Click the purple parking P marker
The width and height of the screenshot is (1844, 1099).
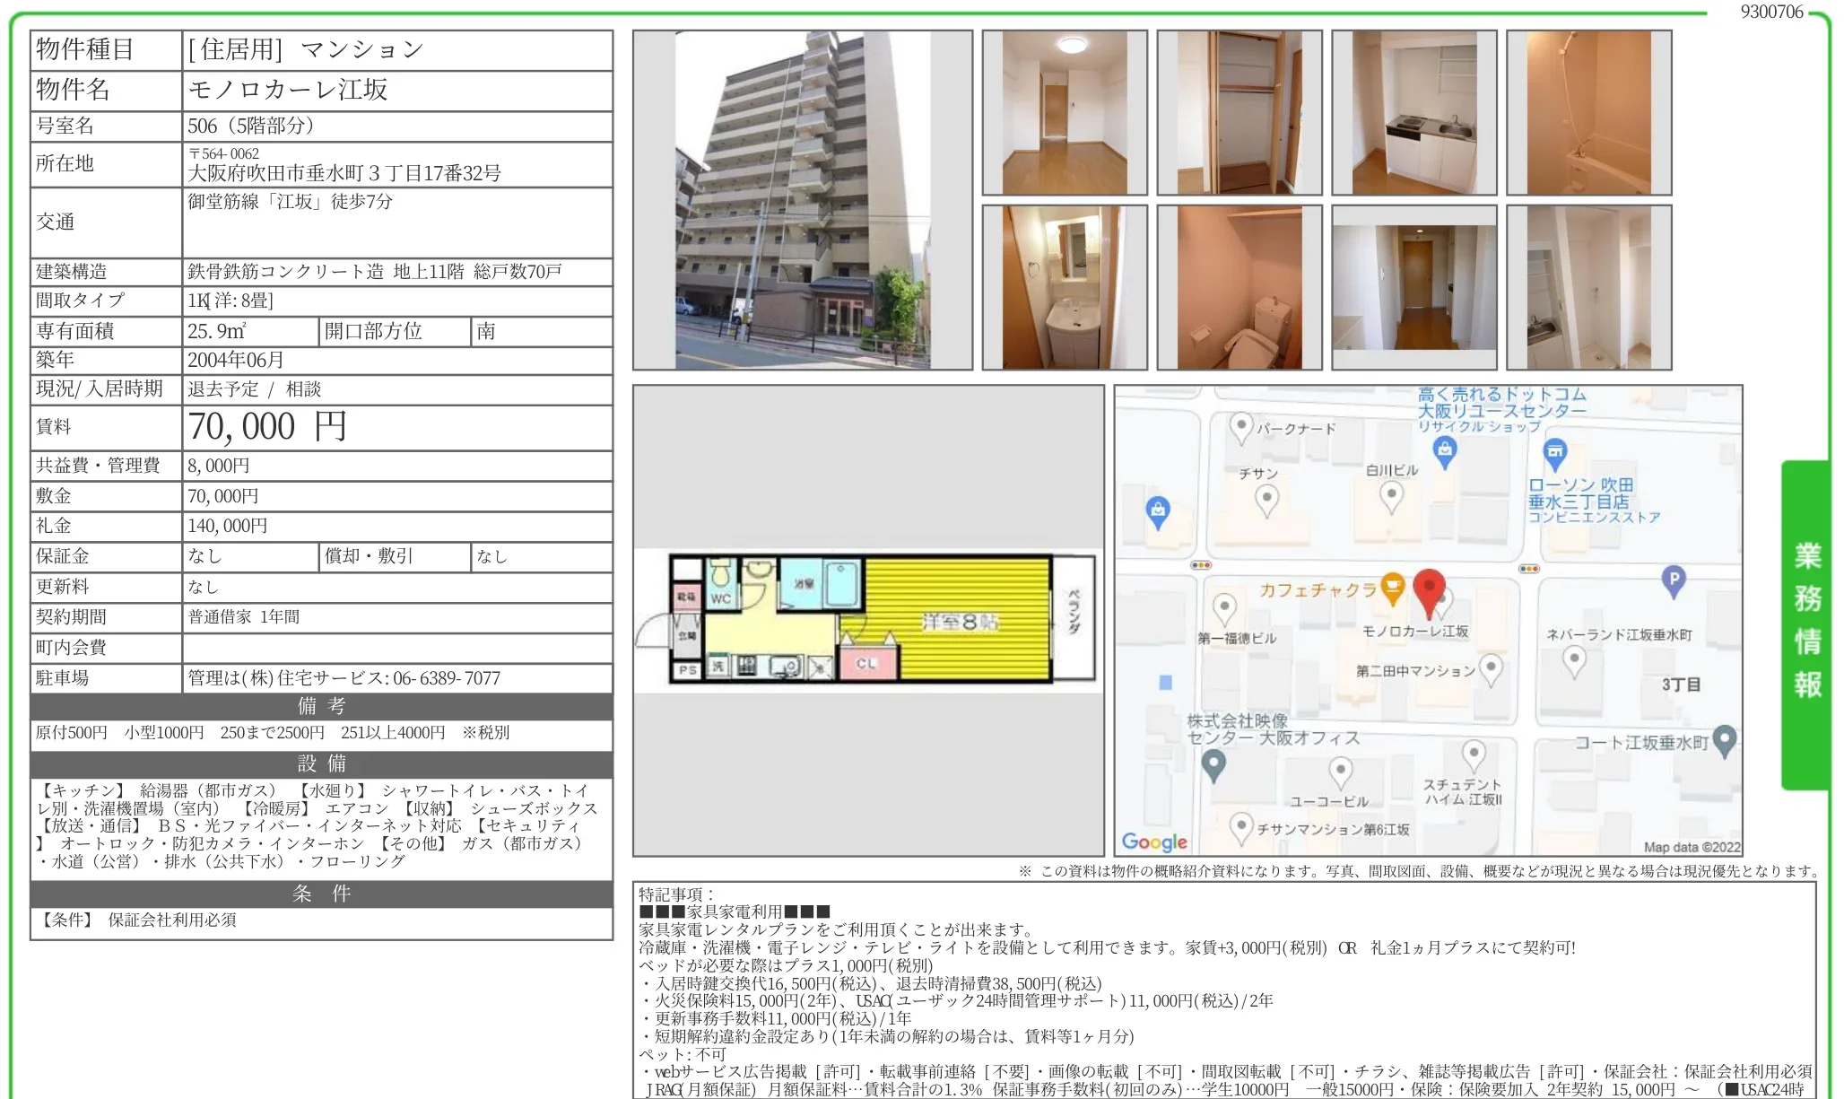click(x=1673, y=580)
